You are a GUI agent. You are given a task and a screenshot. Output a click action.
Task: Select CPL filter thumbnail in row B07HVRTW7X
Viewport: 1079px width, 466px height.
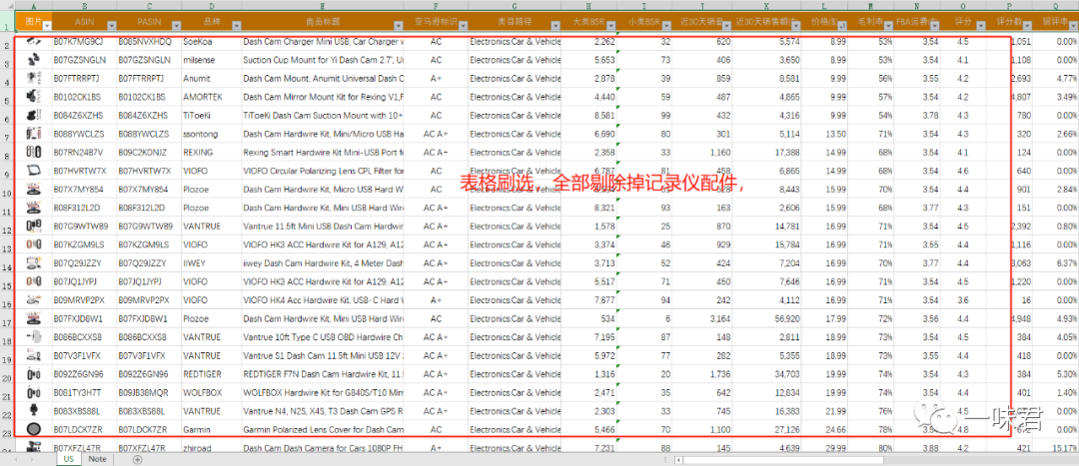click(33, 171)
